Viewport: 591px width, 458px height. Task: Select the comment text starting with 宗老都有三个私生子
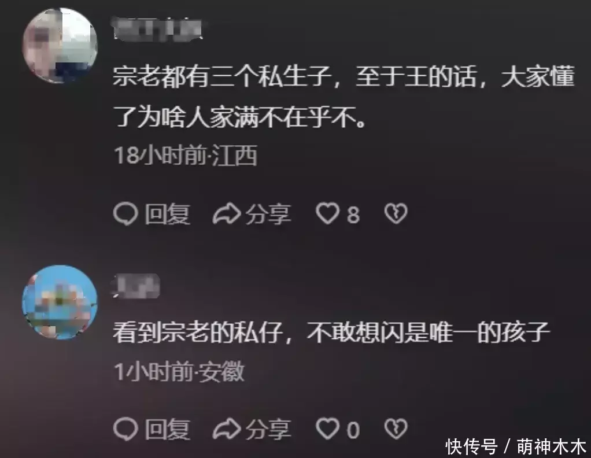pyautogui.click(x=343, y=97)
